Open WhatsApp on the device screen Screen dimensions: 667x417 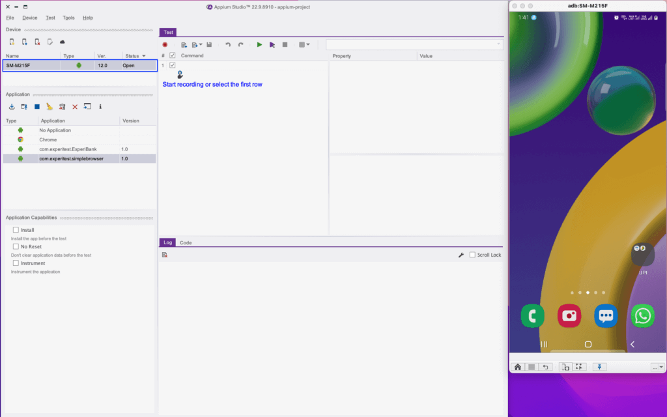tap(642, 316)
